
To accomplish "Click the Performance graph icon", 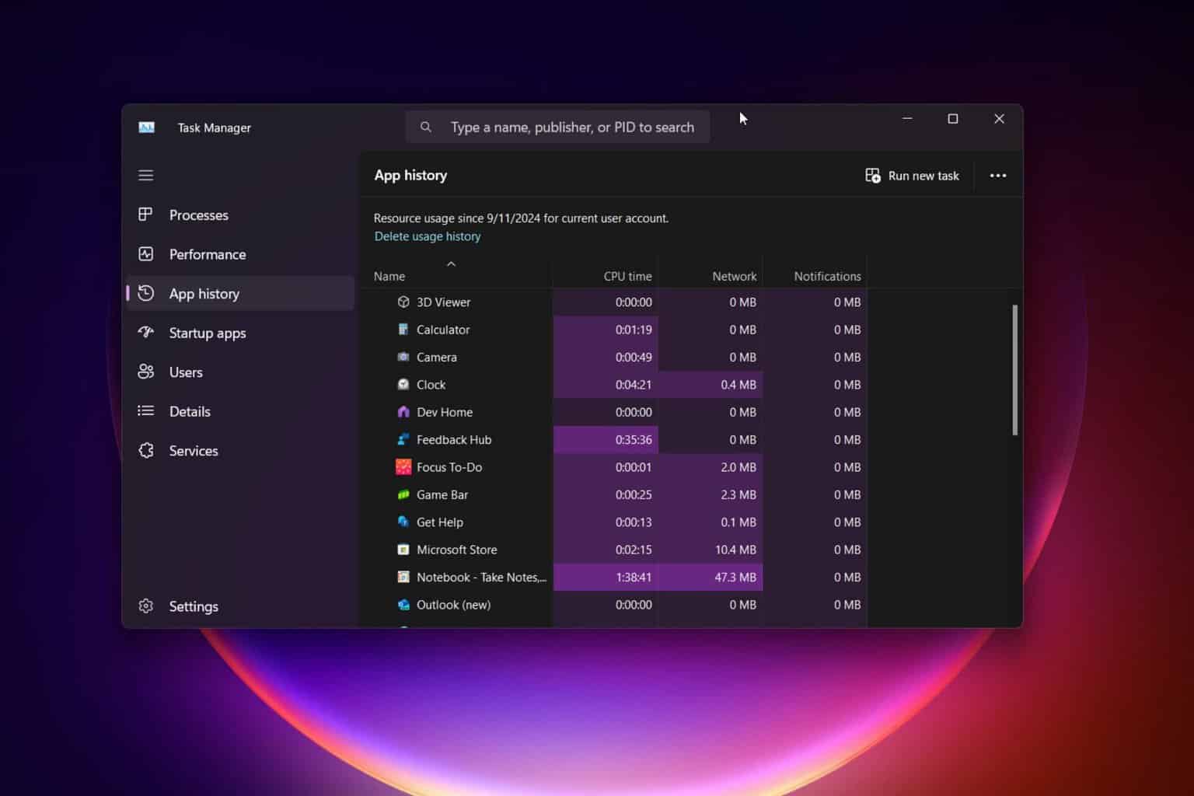I will click(145, 253).
